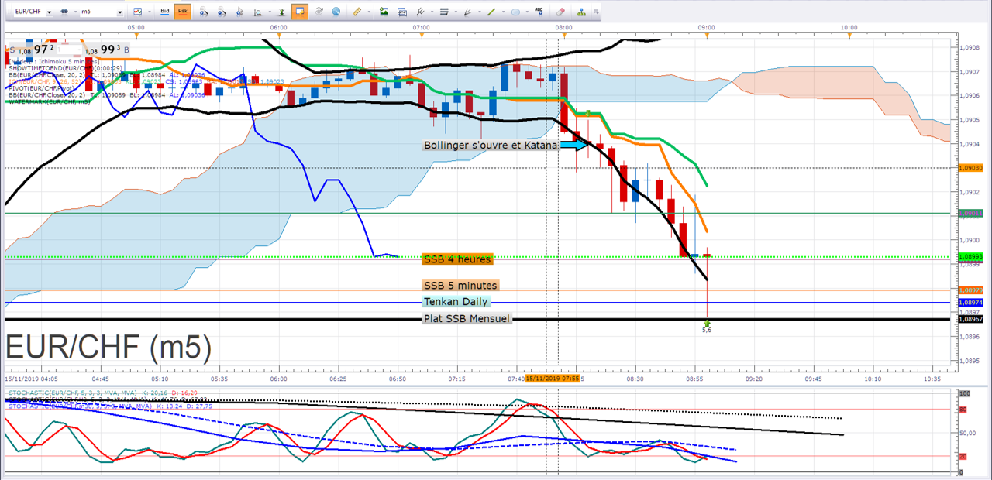Select the 'Tenkan Daily' label
The height and width of the screenshot is (480, 992).
pos(456,302)
